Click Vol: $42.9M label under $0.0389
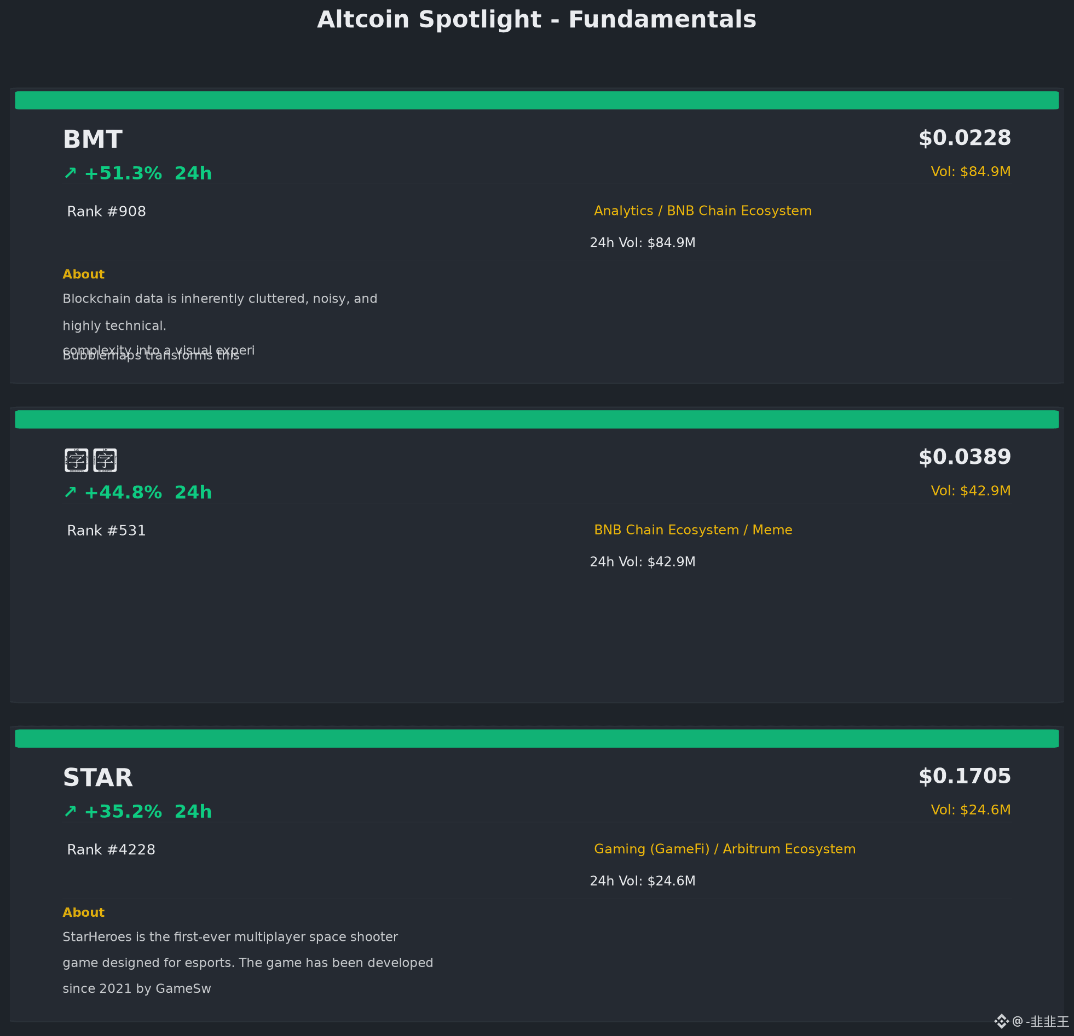 [971, 491]
